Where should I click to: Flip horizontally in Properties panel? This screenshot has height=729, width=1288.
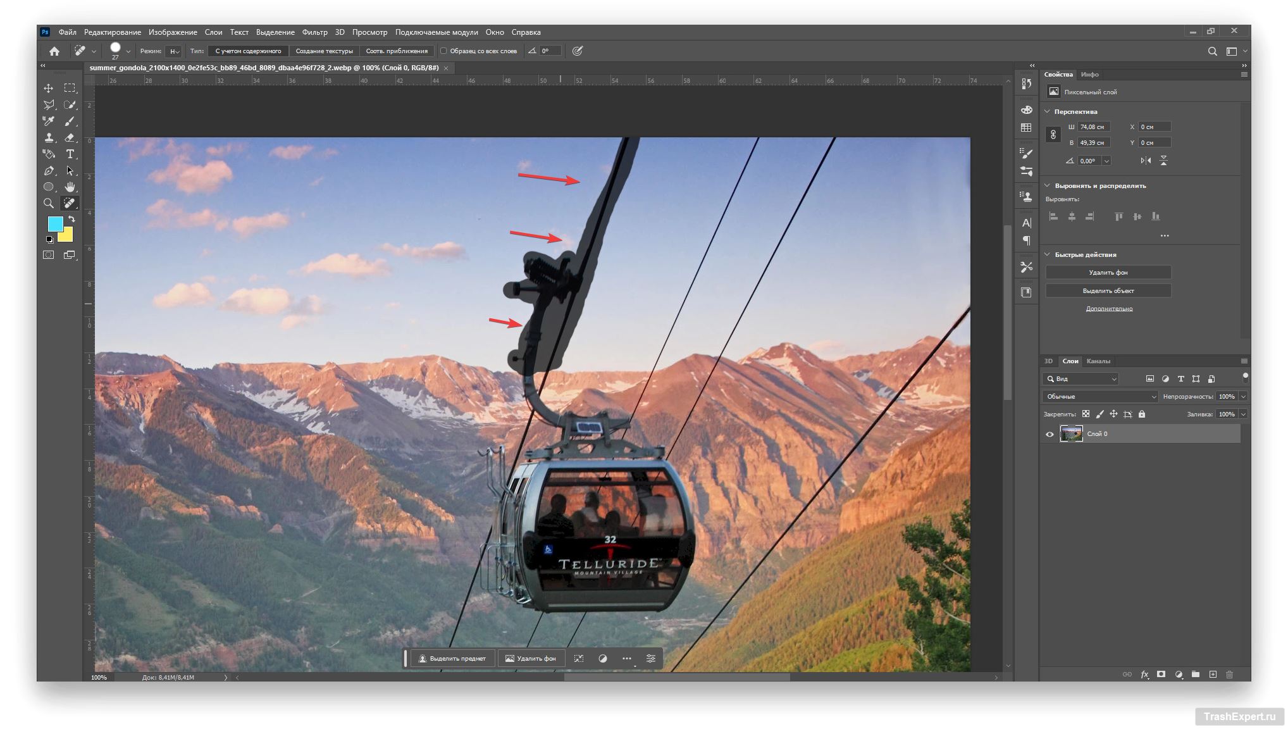[x=1146, y=161]
